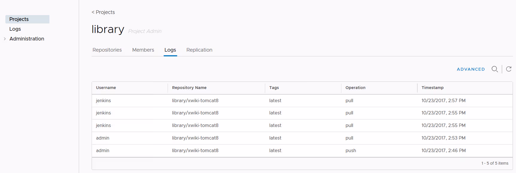Click the Operation column header

point(355,88)
